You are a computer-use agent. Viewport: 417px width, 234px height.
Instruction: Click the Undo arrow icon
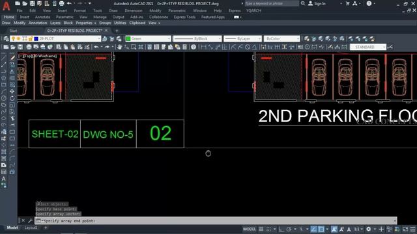[96, 47]
